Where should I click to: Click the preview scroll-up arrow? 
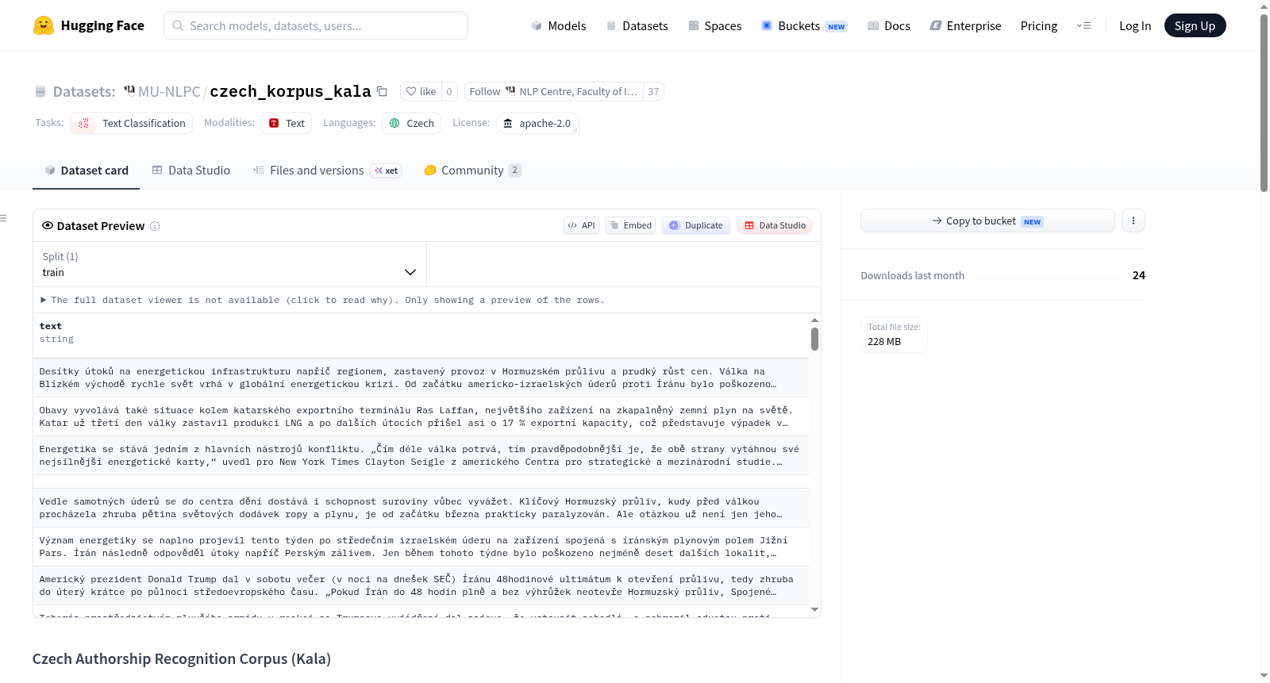coord(814,320)
